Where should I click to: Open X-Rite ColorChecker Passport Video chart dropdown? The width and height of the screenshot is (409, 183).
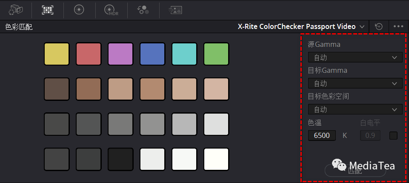(301, 26)
